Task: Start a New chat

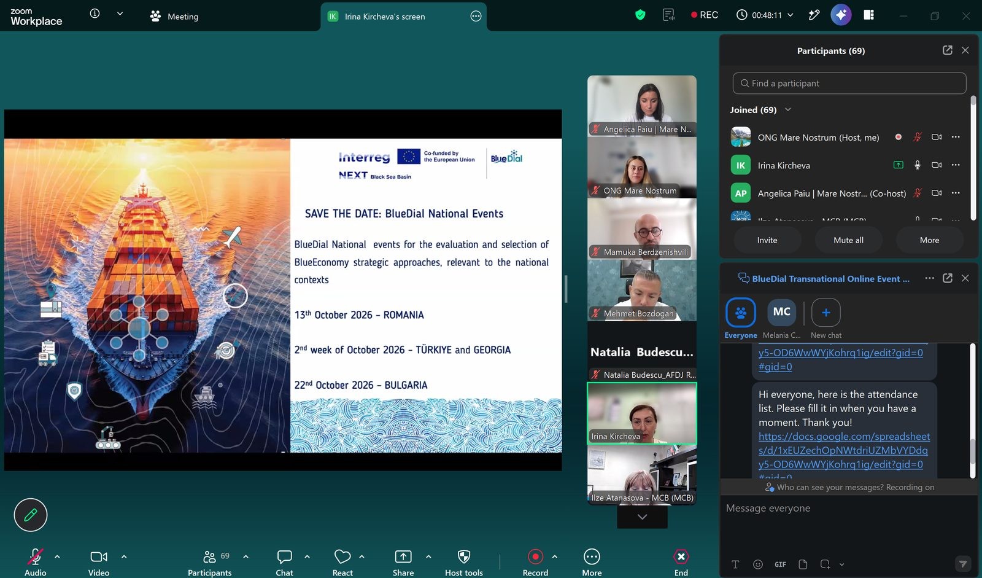Action: (x=826, y=318)
